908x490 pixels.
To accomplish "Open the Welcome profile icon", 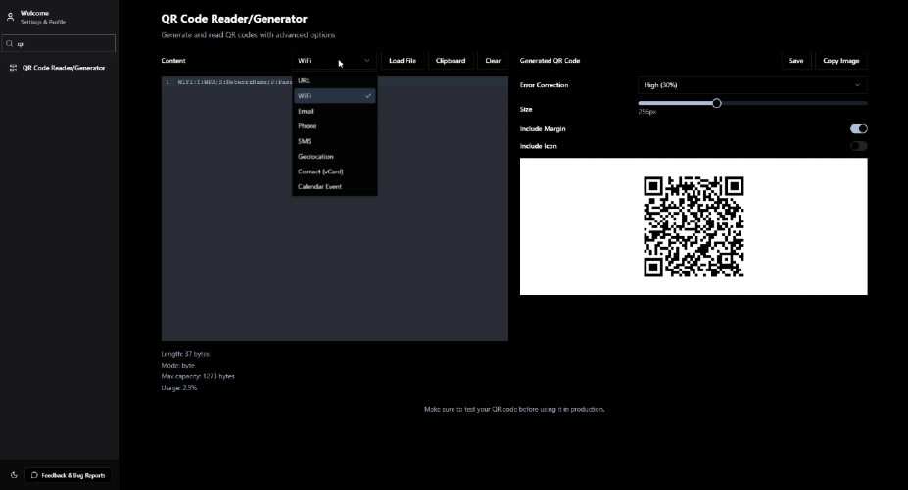I will pyautogui.click(x=10, y=17).
